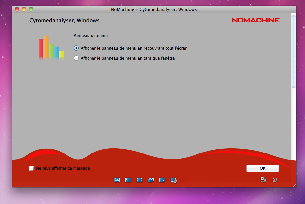Click the window resize grip corner
305x204 pixels.
(294, 185)
